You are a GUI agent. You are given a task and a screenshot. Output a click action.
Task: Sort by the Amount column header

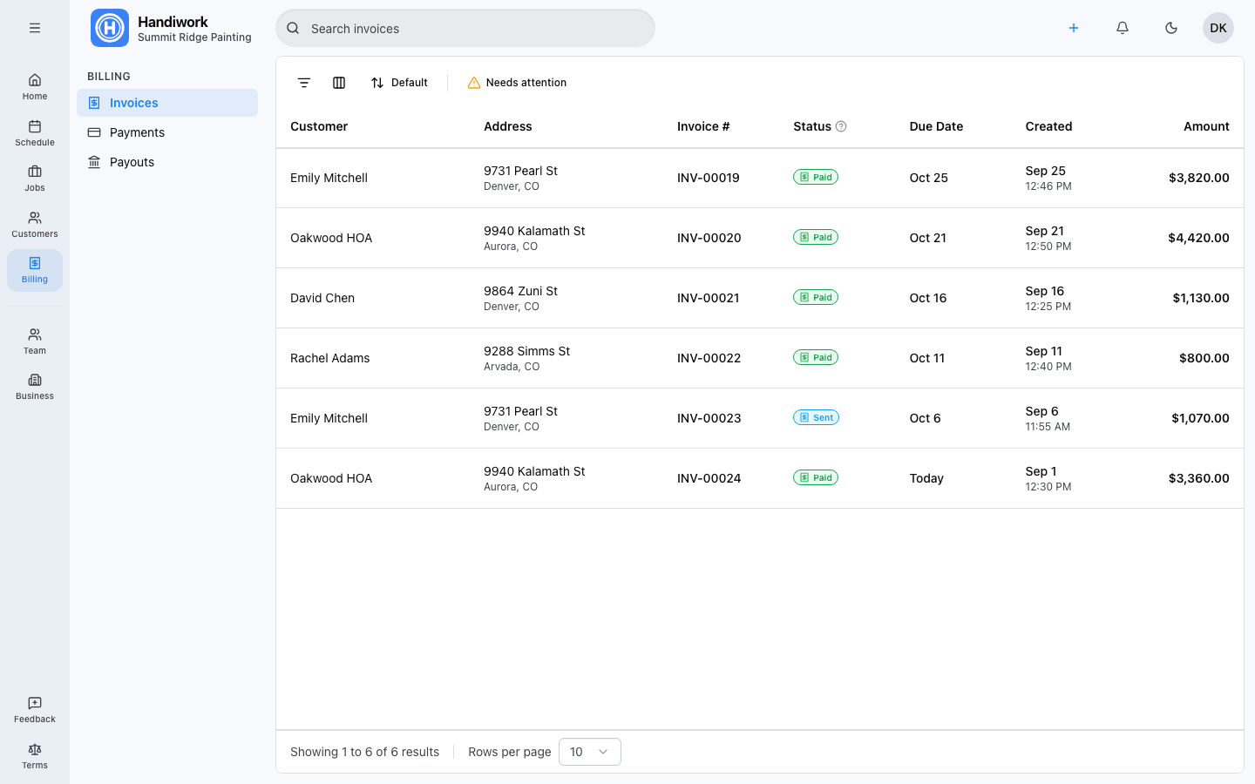click(1206, 126)
